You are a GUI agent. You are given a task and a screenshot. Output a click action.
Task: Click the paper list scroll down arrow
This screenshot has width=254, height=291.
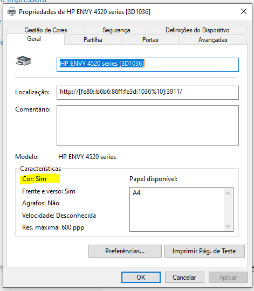coord(228,226)
